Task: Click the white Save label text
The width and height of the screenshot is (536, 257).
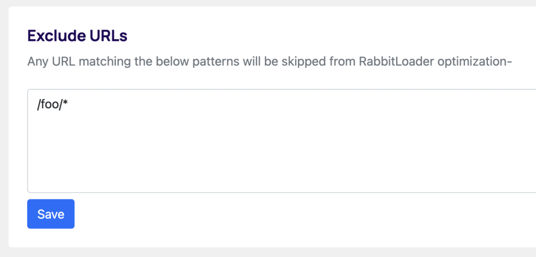Action: [x=51, y=214]
